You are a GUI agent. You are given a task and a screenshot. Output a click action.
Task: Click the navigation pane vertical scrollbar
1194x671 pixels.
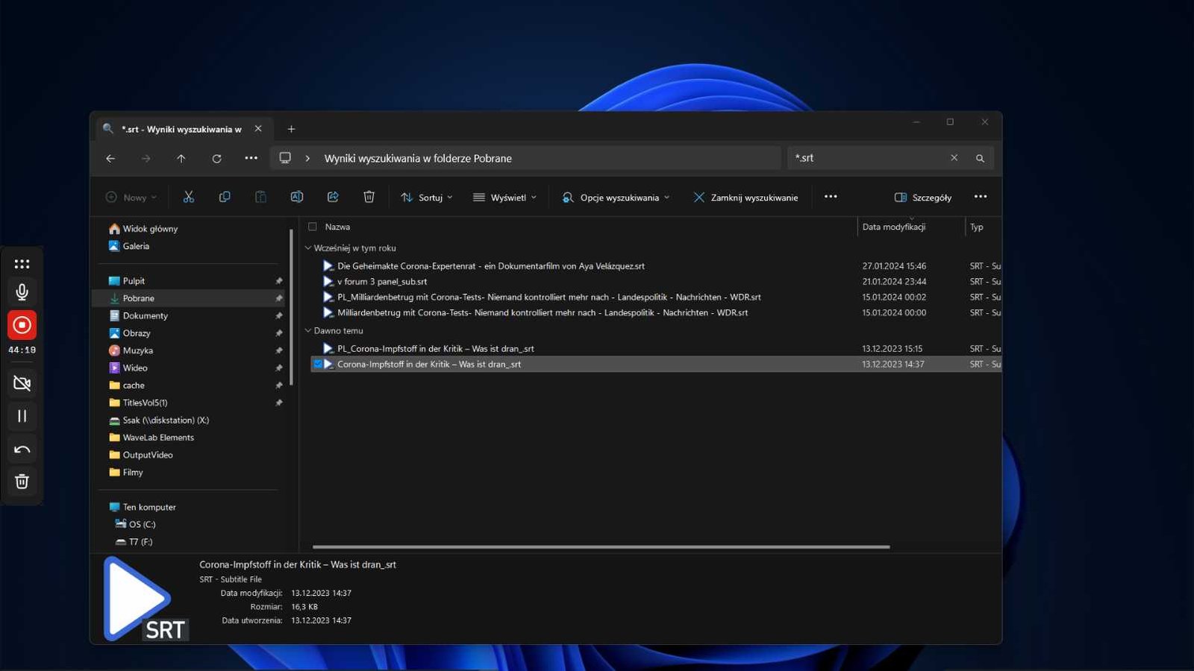291,307
